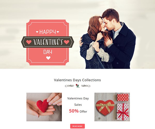Click the VALENTINE'S dark ribbon banner
Viewport: 155px width, 129px height.
tap(48, 42)
